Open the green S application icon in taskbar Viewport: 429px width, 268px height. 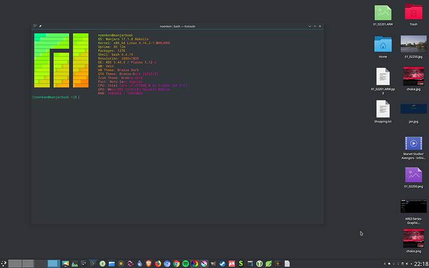coord(241,264)
